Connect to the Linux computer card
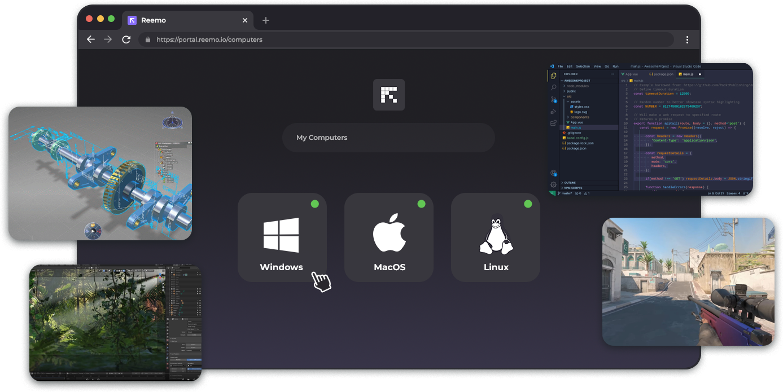The height and width of the screenshot is (392, 783). click(496, 237)
